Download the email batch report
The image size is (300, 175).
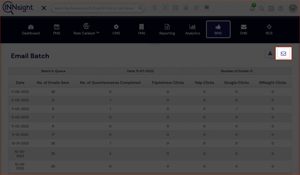[x=270, y=53]
